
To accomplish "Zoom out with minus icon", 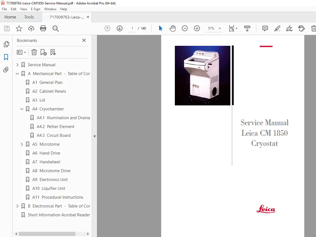I will (x=185, y=28).
